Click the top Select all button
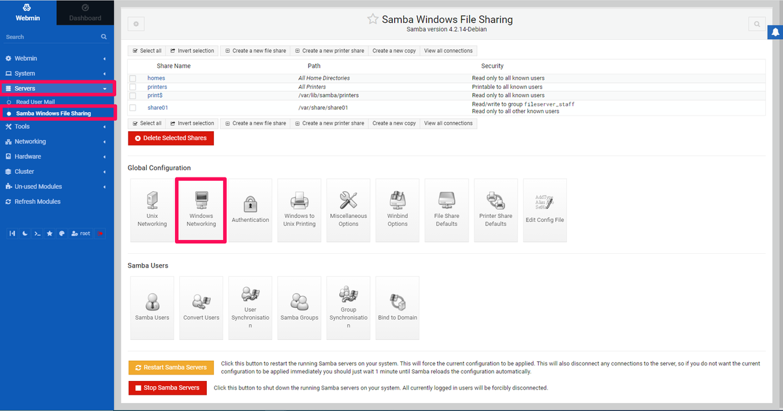The height and width of the screenshot is (411, 783). tap(147, 50)
